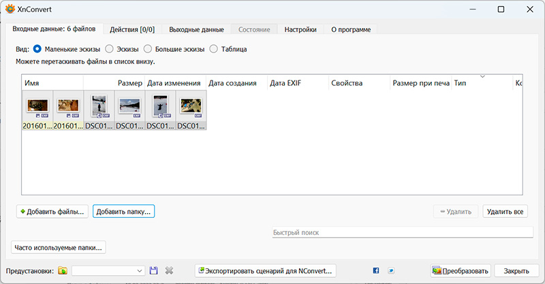The image size is (545, 284).
Task: Sort the list by "Дата изменения" column
Action: [174, 83]
